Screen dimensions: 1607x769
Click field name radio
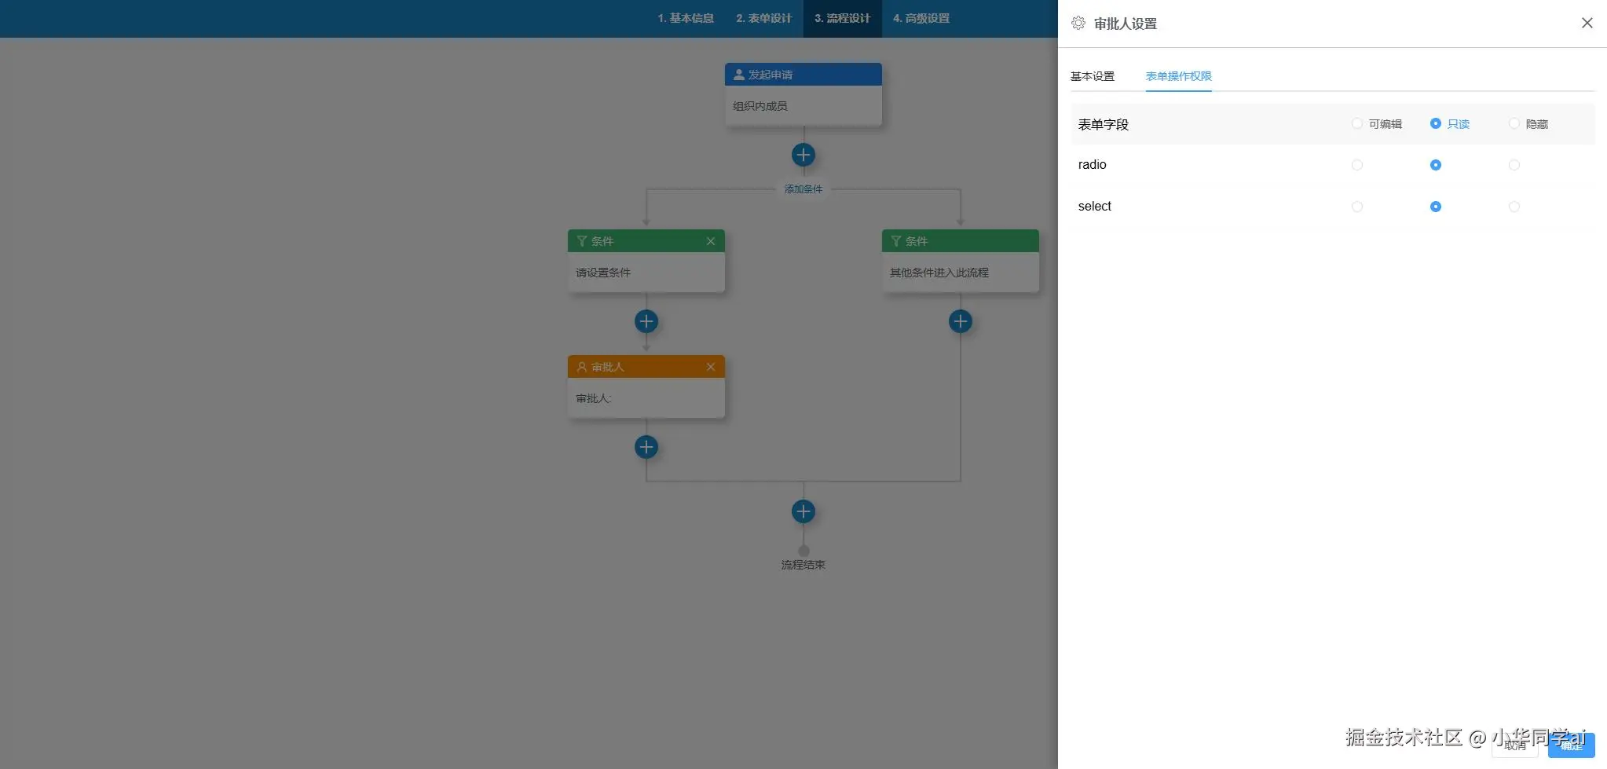click(1092, 165)
